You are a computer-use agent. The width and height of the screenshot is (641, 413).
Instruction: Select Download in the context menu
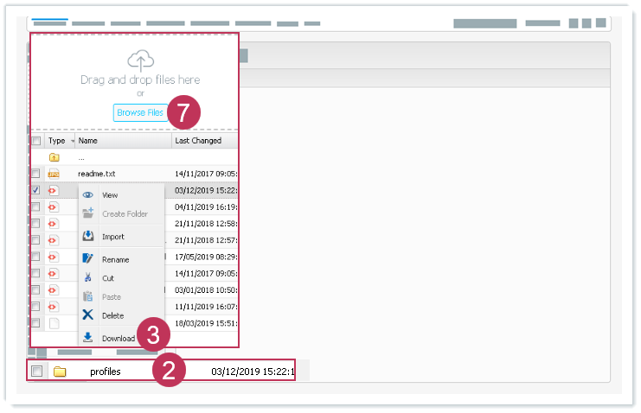119,338
